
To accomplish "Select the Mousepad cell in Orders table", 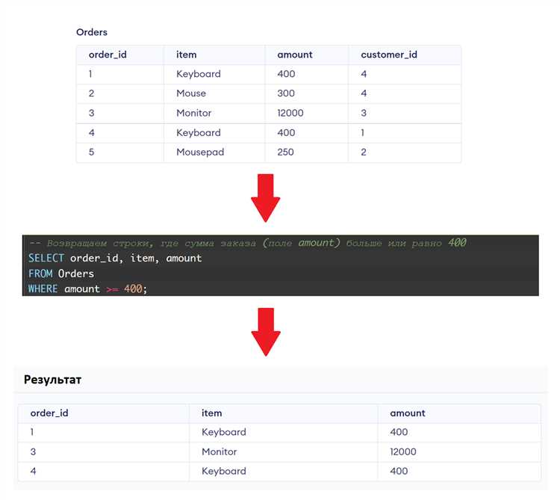I will click(x=199, y=152).
